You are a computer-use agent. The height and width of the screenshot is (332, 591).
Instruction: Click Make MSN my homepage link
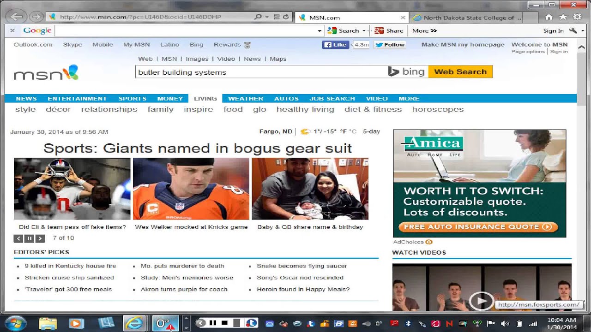(x=463, y=45)
